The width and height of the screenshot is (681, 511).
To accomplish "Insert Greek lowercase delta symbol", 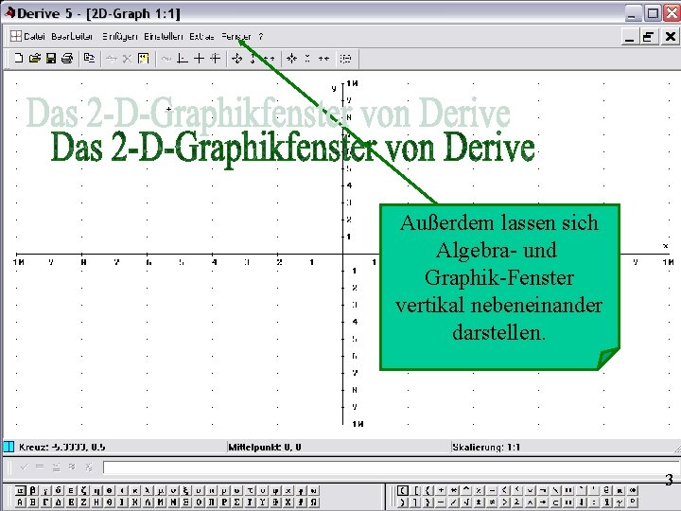I will coord(59,490).
